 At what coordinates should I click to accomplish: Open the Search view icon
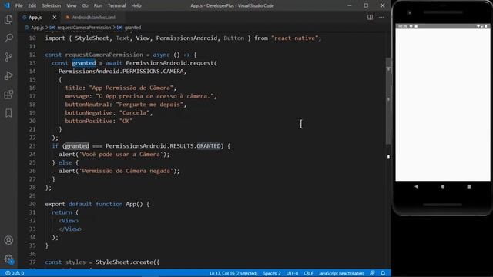pyautogui.click(x=8, y=38)
